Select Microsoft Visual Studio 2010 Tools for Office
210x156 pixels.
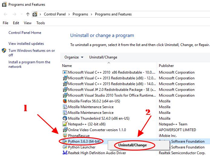(x=112, y=95)
